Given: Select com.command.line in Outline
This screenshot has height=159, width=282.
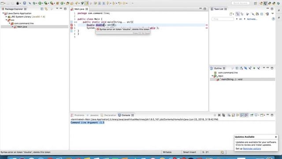Looking at the screenshot, I should pos(228,72).
